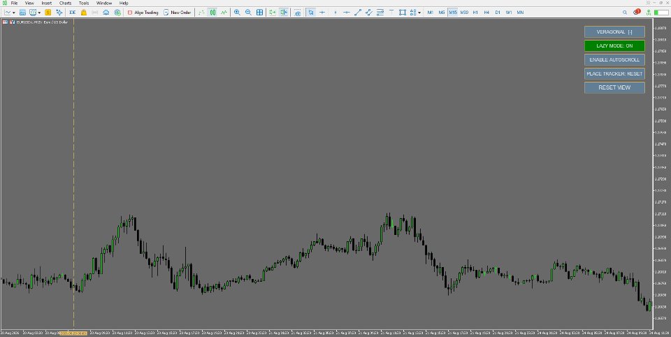The width and height of the screenshot is (671, 337).
Task: Zoom out on the chart
Action: click(x=248, y=13)
